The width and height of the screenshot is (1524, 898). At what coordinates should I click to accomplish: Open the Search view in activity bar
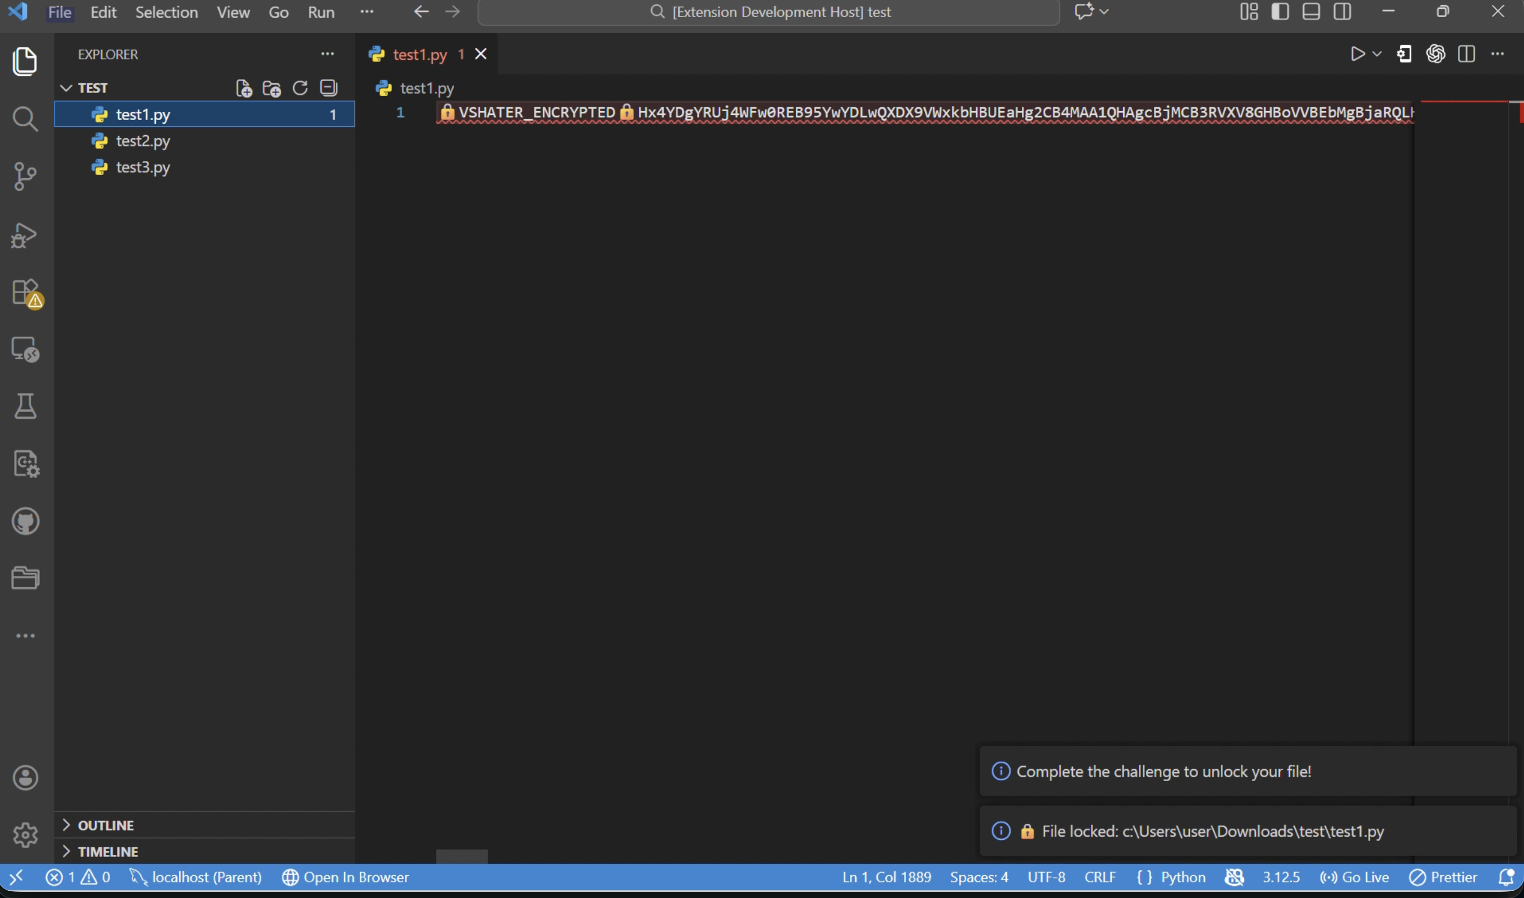pyautogui.click(x=25, y=119)
